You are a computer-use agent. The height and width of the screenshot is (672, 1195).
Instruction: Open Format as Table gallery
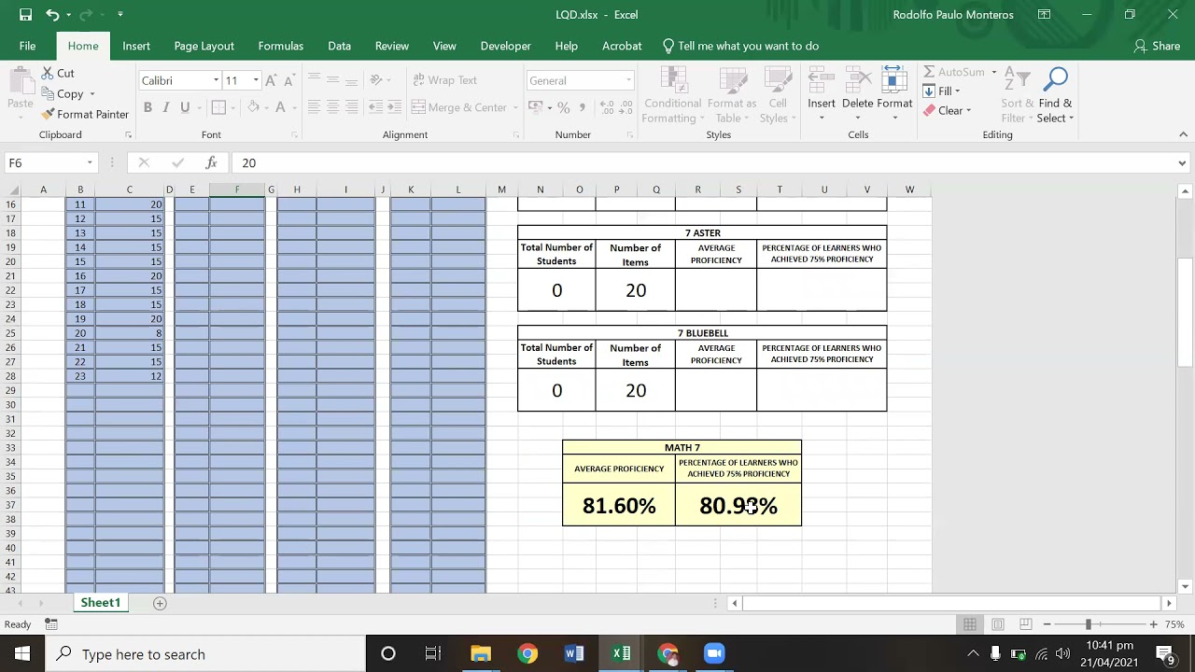(731, 95)
